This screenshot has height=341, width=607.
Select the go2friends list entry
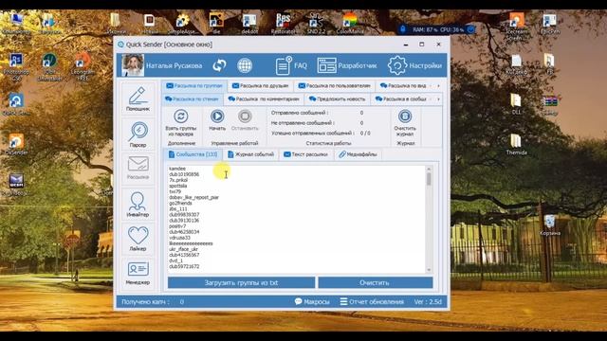pos(180,203)
